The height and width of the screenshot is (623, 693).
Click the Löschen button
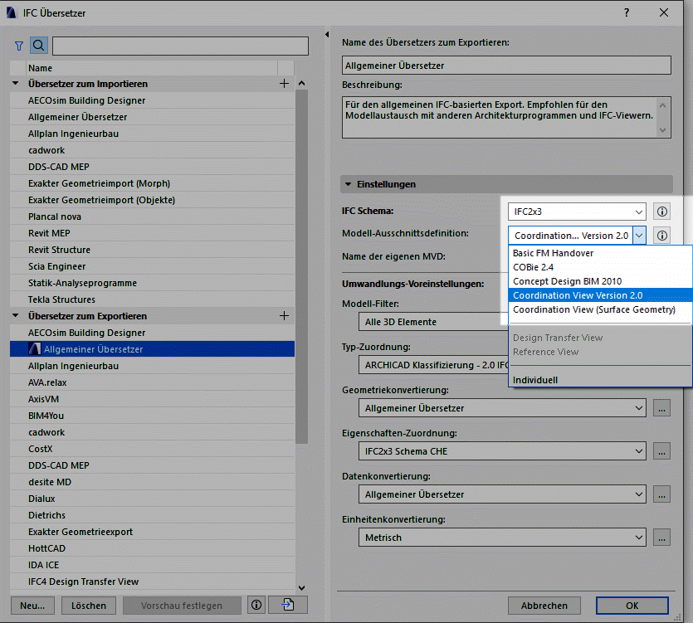click(89, 606)
